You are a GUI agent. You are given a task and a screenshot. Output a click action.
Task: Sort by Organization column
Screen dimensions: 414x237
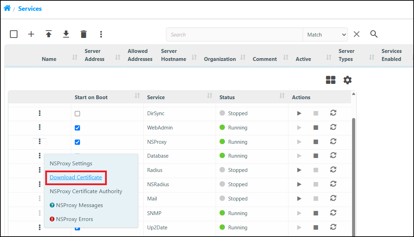click(243, 57)
